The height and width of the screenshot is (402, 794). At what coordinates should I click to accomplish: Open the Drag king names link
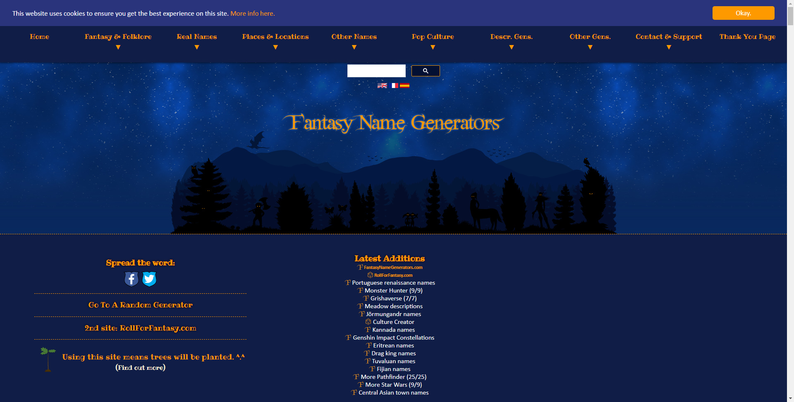tap(393, 353)
